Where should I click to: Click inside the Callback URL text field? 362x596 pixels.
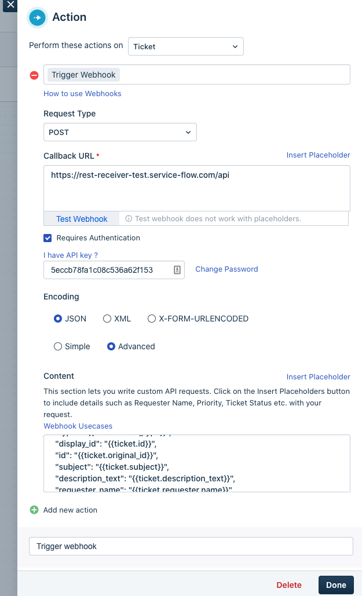coord(196,188)
